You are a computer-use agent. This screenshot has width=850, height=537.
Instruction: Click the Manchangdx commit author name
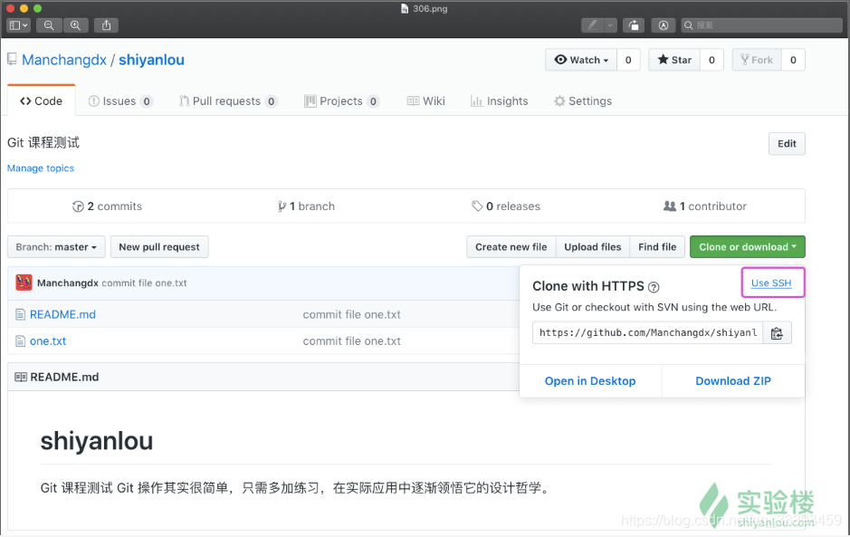point(68,283)
